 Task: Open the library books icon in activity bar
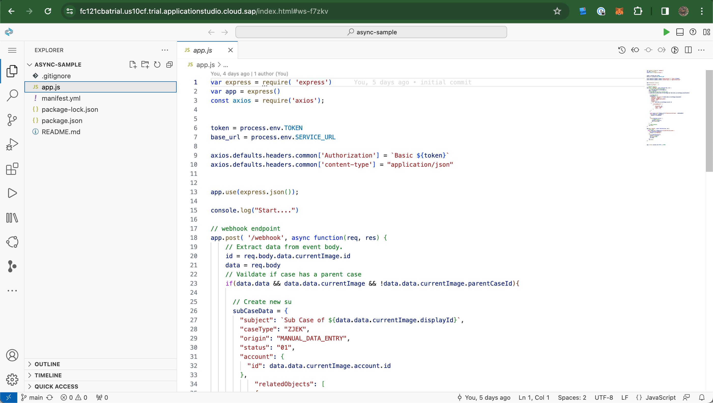pos(12,218)
